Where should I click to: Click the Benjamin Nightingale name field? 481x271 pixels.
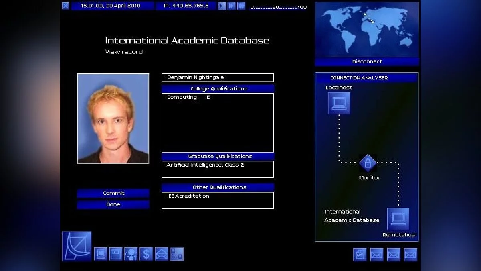[x=217, y=77]
